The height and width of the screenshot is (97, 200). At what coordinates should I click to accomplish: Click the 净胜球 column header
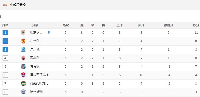pos(169,25)
